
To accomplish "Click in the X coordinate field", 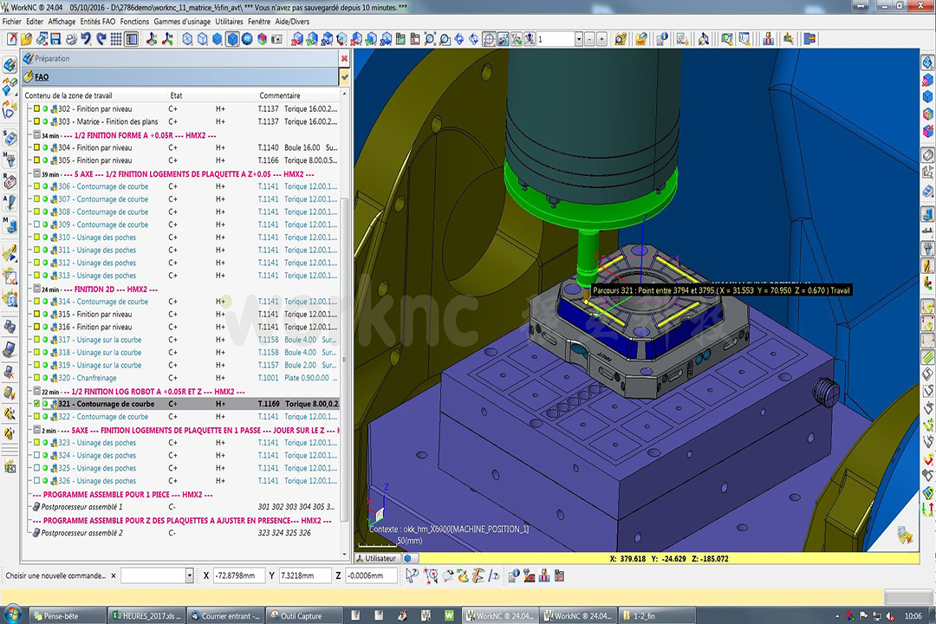I will pyautogui.click(x=237, y=575).
